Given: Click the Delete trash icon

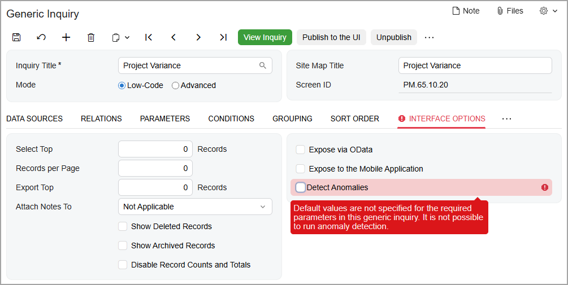Looking at the screenshot, I should click(x=91, y=37).
